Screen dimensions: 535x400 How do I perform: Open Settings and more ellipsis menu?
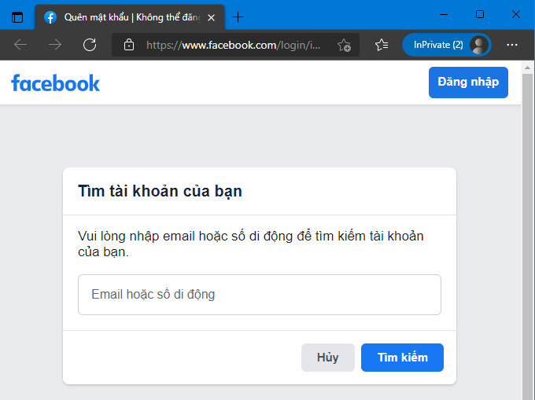pyautogui.click(x=512, y=45)
